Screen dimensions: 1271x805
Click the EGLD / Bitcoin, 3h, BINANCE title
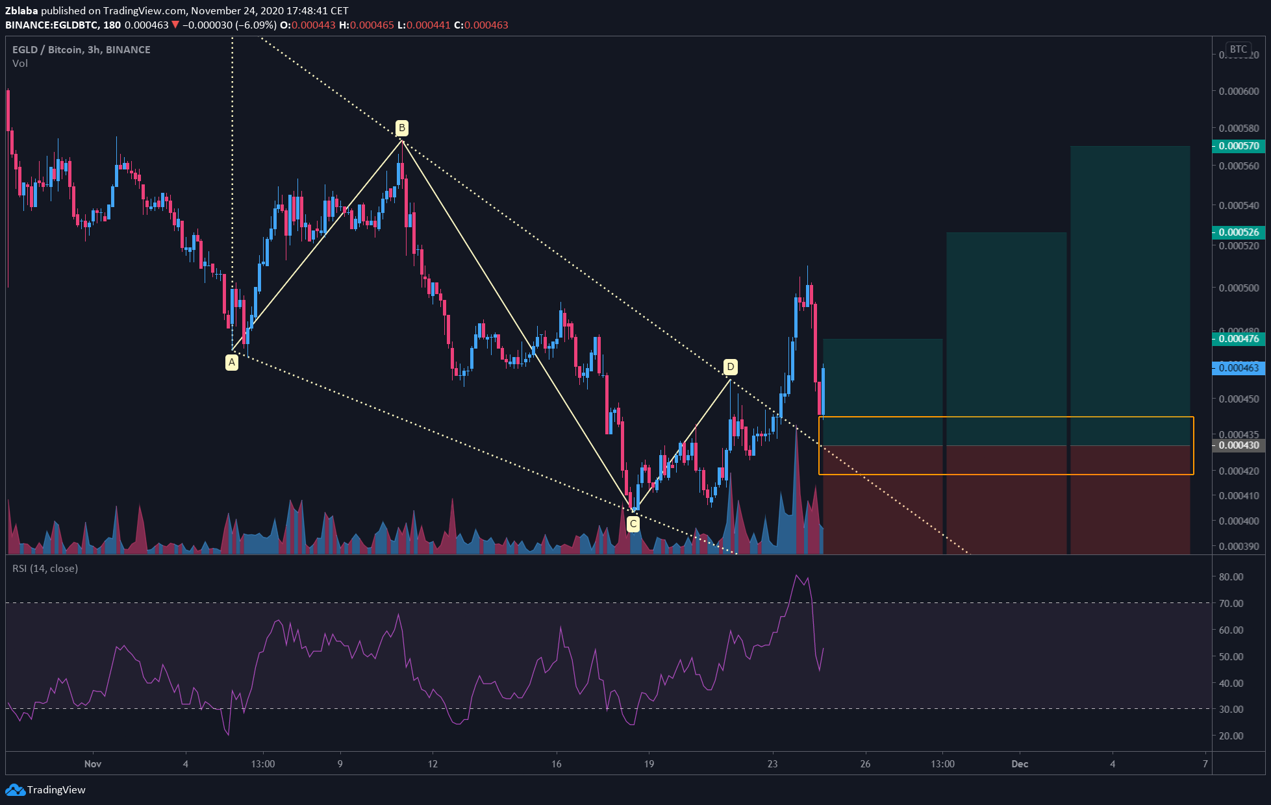[81, 50]
